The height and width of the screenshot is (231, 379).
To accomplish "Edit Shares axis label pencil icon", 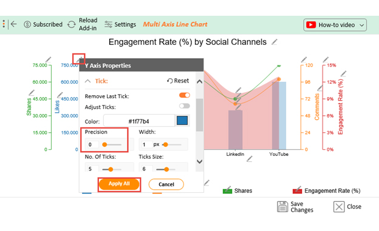I will [x=32, y=92].
